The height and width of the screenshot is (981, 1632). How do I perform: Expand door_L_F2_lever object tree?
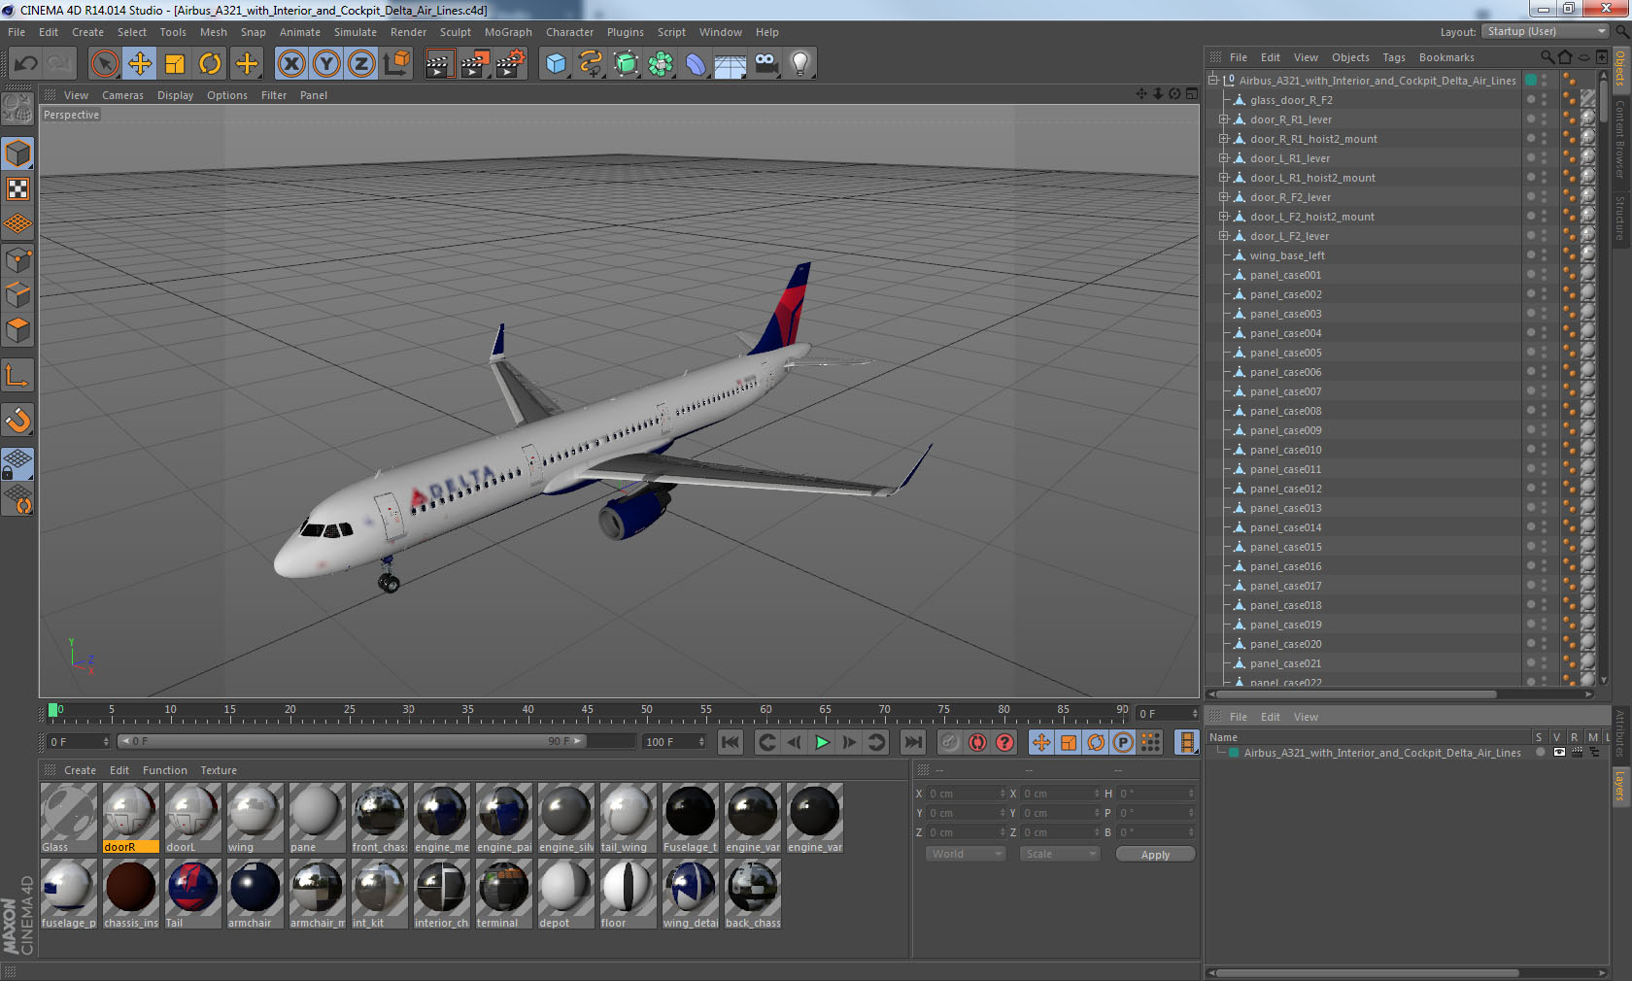point(1224,236)
